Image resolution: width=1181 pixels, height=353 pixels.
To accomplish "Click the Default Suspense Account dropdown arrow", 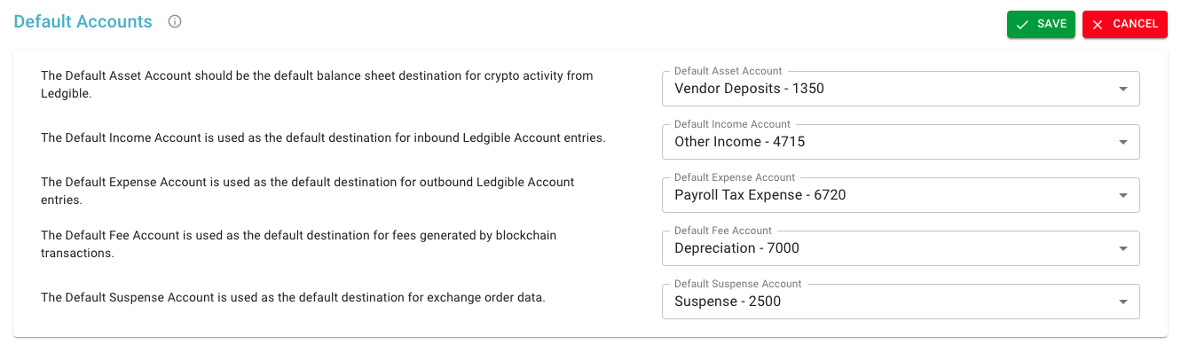I will click(1122, 302).
